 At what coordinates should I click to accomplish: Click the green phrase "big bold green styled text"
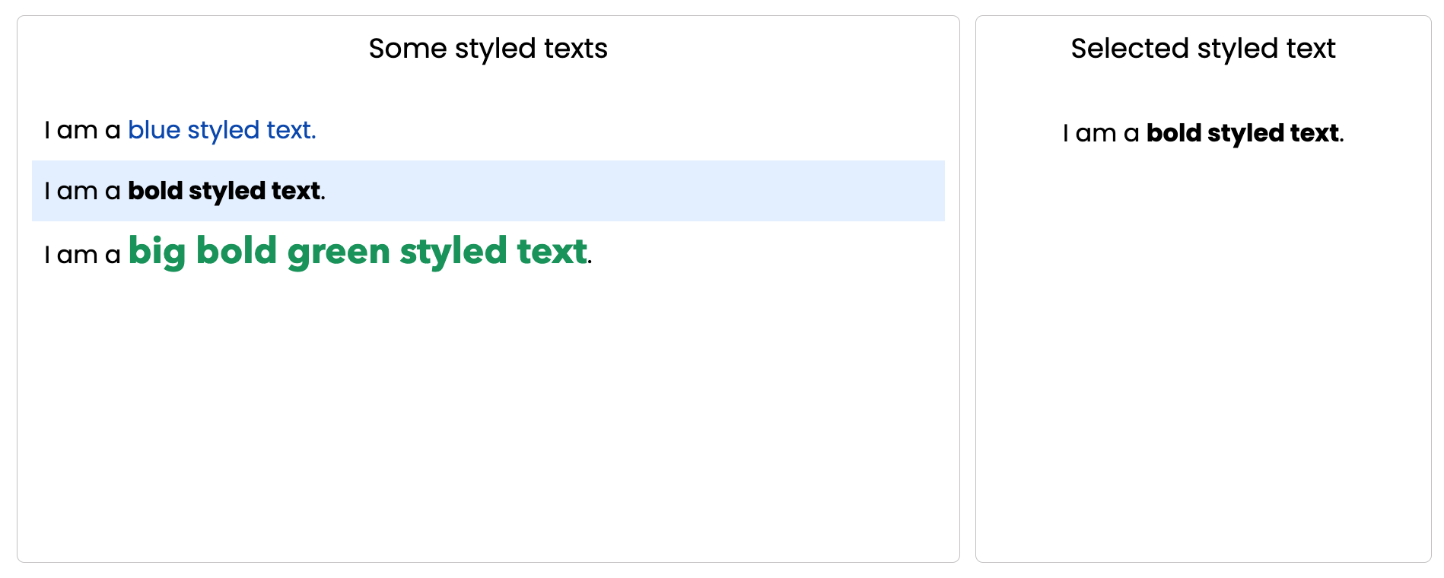[x=358, y=252]
